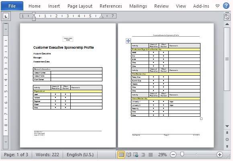
Task: Click the tab stop selector button
Action: tap(6, 16)
